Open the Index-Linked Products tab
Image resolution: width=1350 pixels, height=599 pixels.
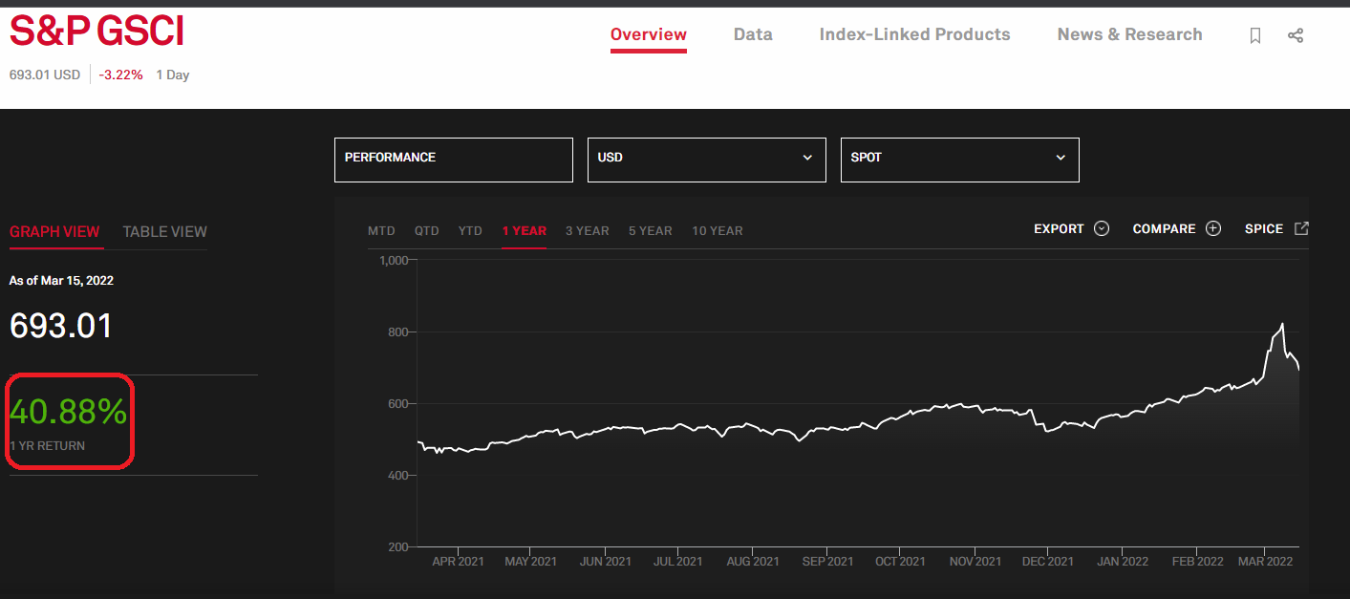[914, 34]
